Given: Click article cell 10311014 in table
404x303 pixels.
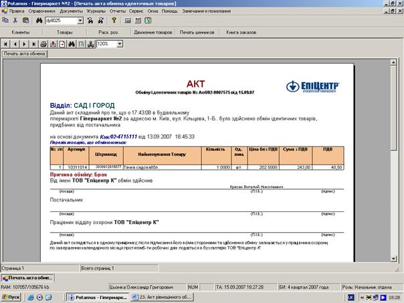Looking at the screenshot, I should point(78,167).
